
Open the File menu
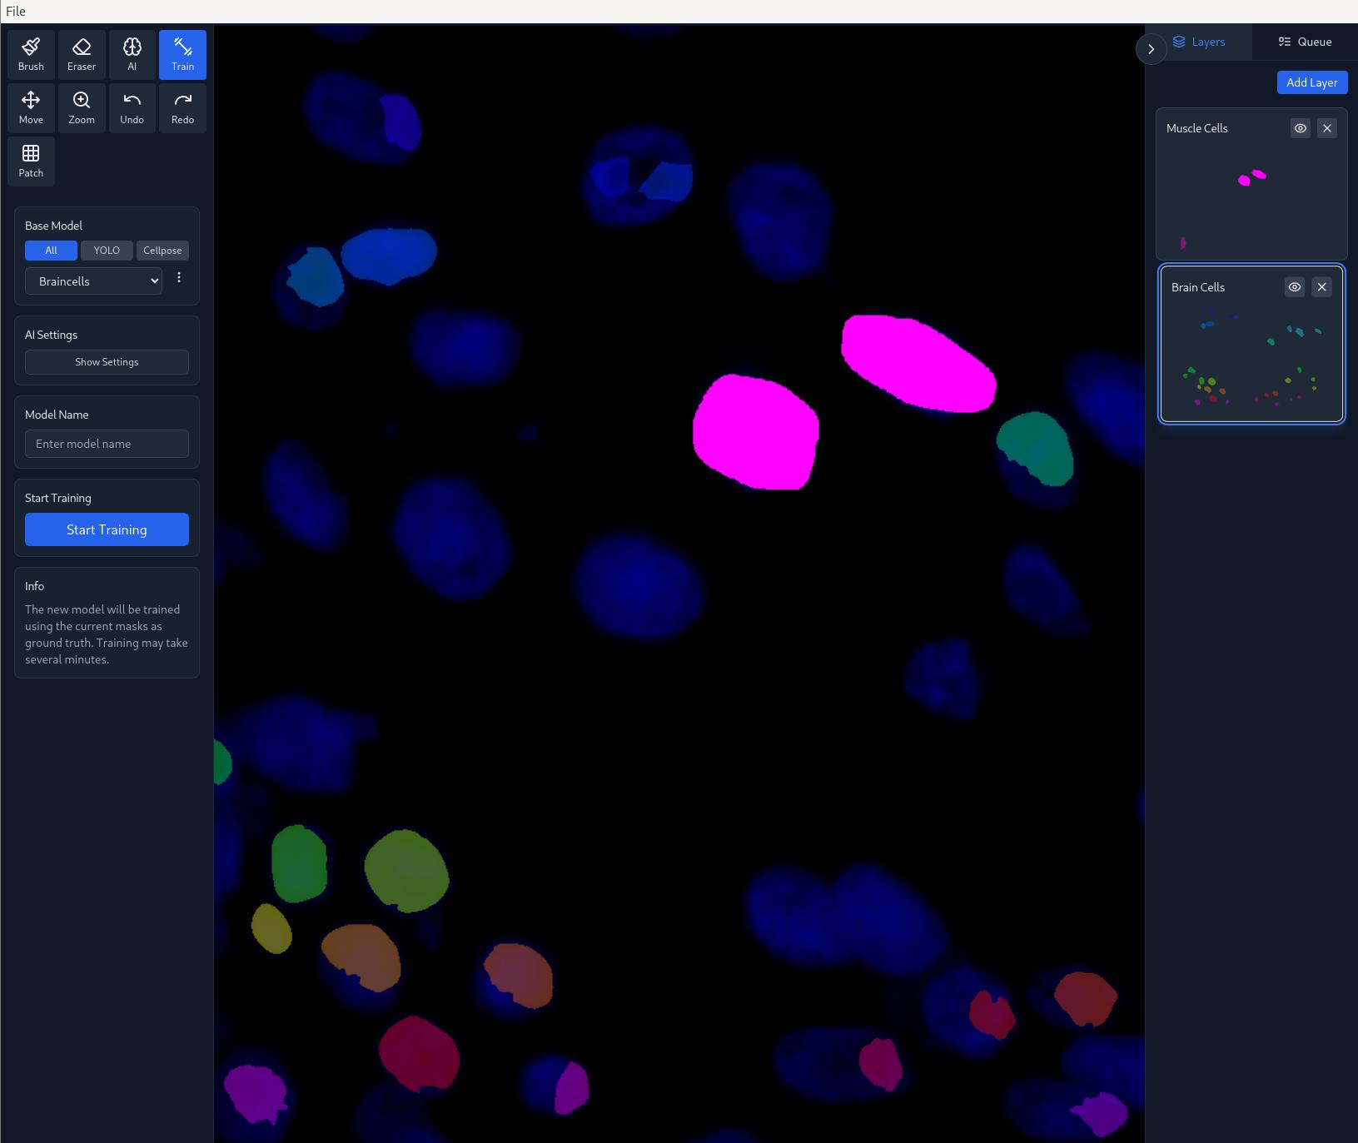[14, 11]
